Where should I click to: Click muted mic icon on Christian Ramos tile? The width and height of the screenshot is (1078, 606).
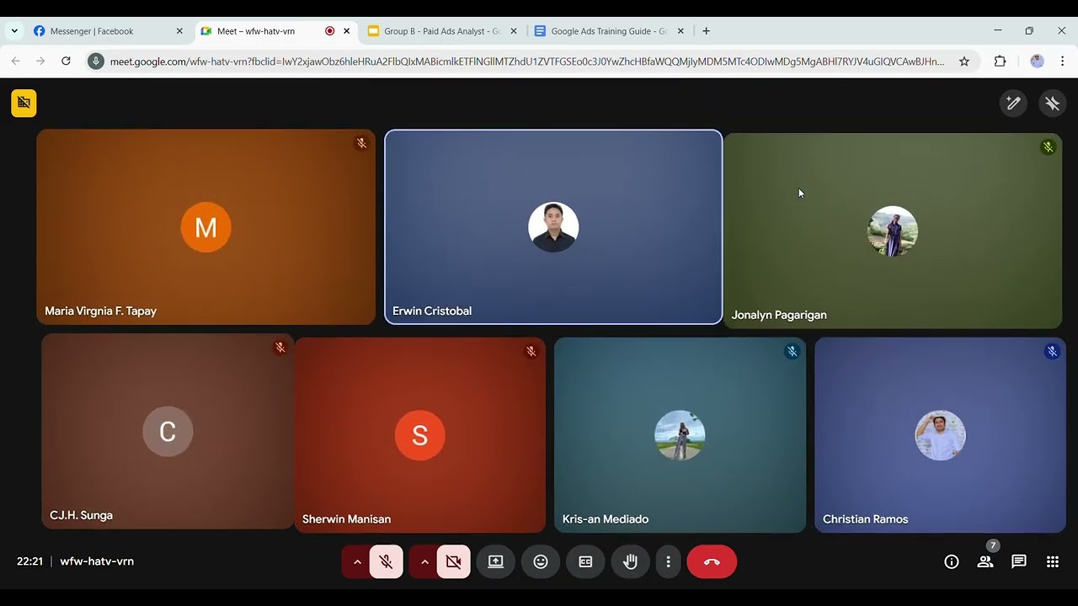tap(1052, 351)
